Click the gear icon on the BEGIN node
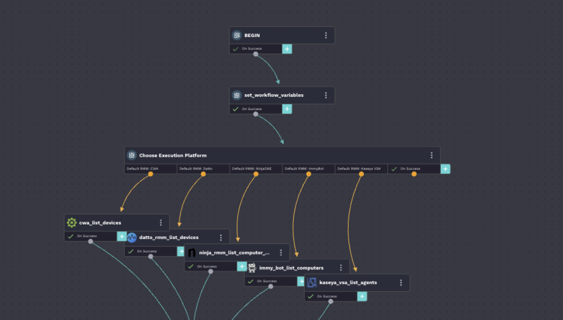The height and width of the screenshot is (320, 563). [x=237, y=35]
